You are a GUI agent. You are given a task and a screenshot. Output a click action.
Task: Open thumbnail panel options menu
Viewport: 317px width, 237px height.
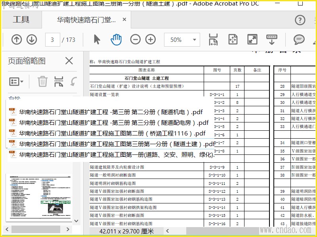[16, 82]
